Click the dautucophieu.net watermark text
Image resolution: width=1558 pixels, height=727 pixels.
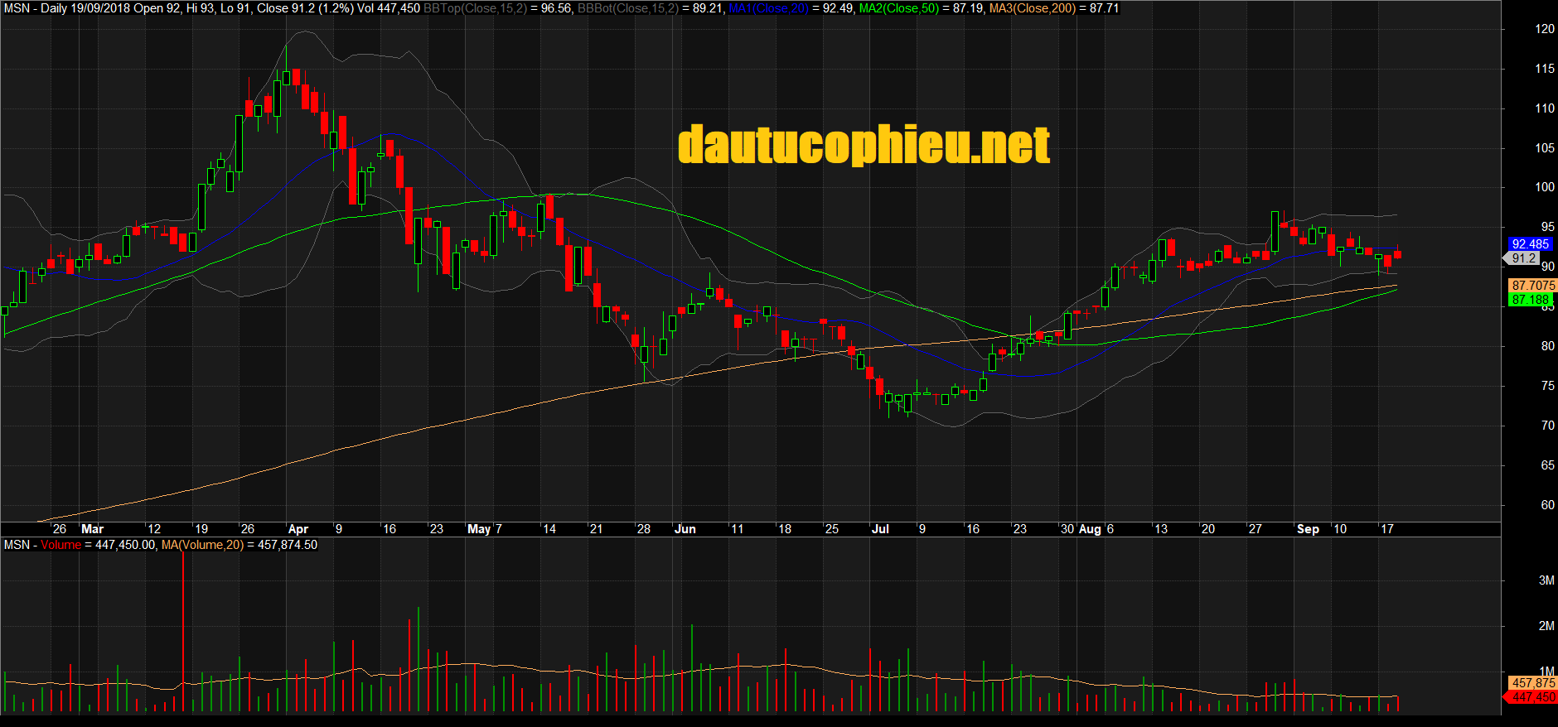864,145
